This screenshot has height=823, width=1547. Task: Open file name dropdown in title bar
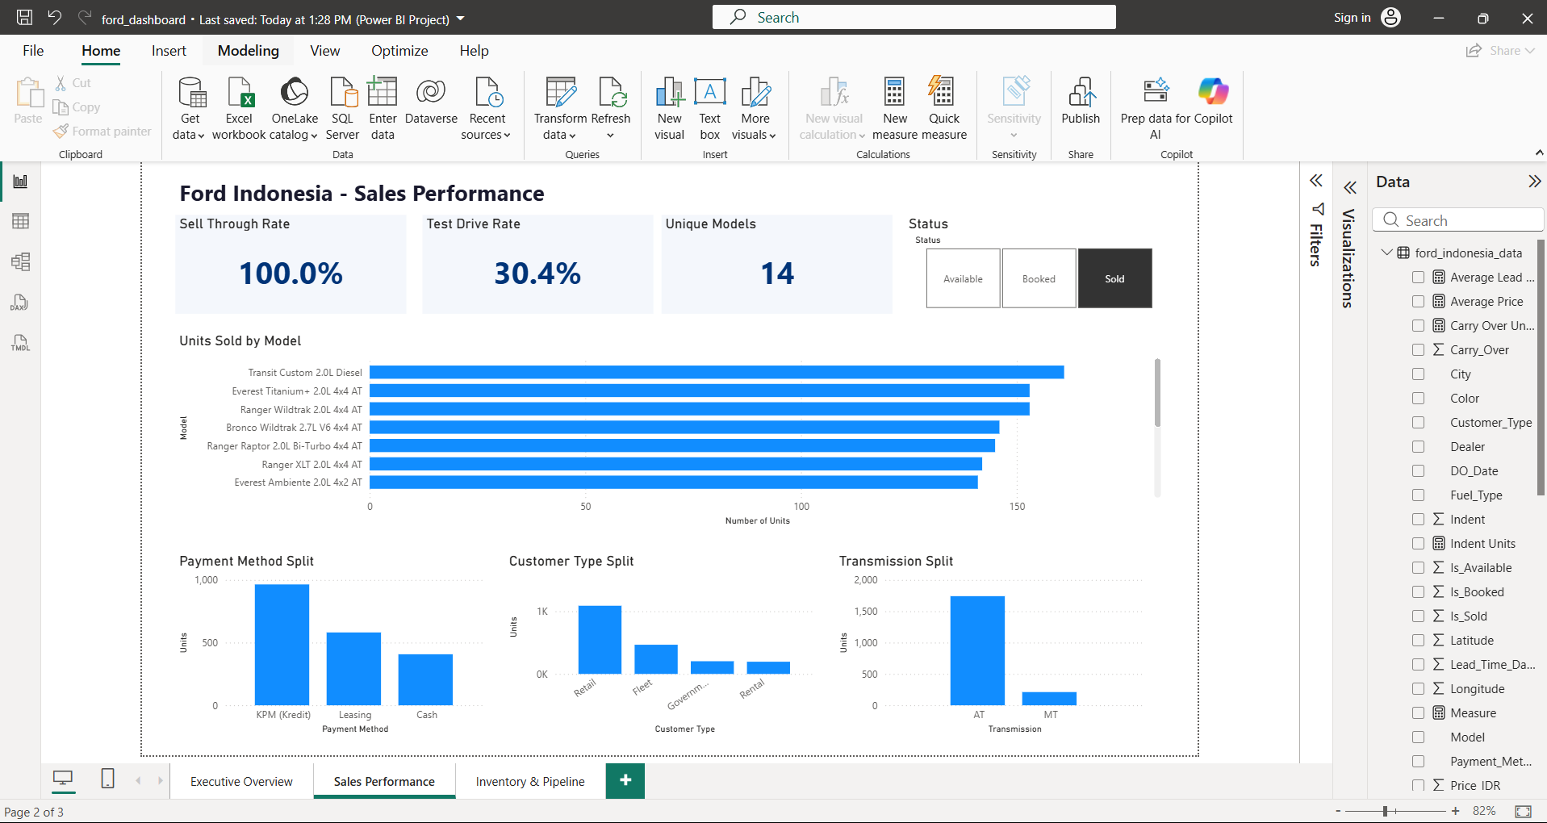click(461, 18)
